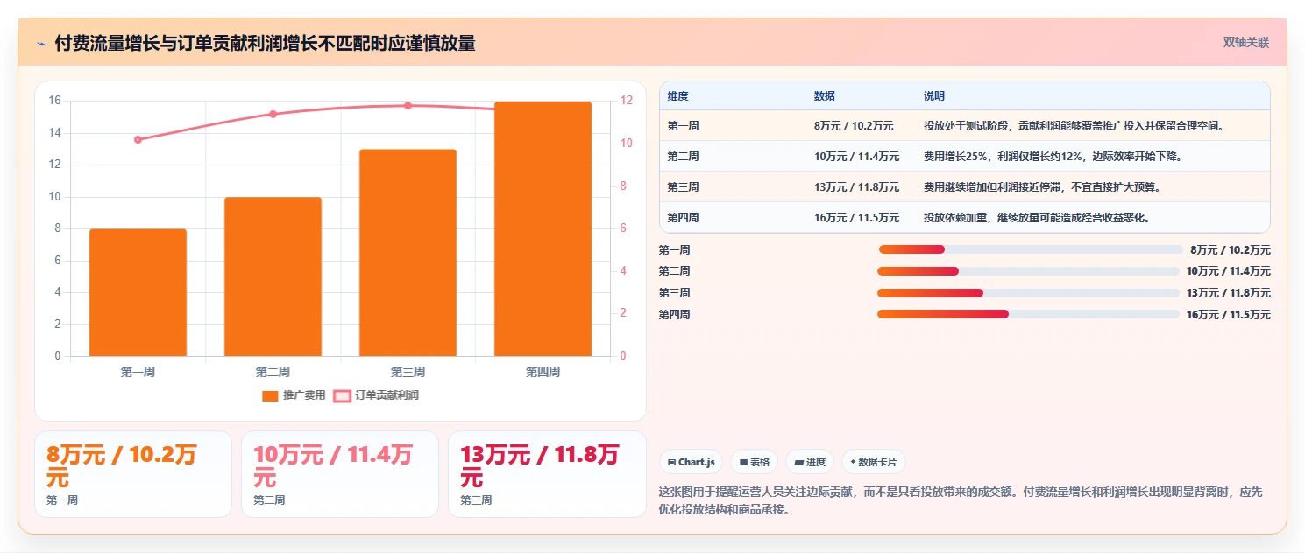Select the 进度 chip
Screen dimensions: 1305x553
pyautogui.click(x=810, y=462)
